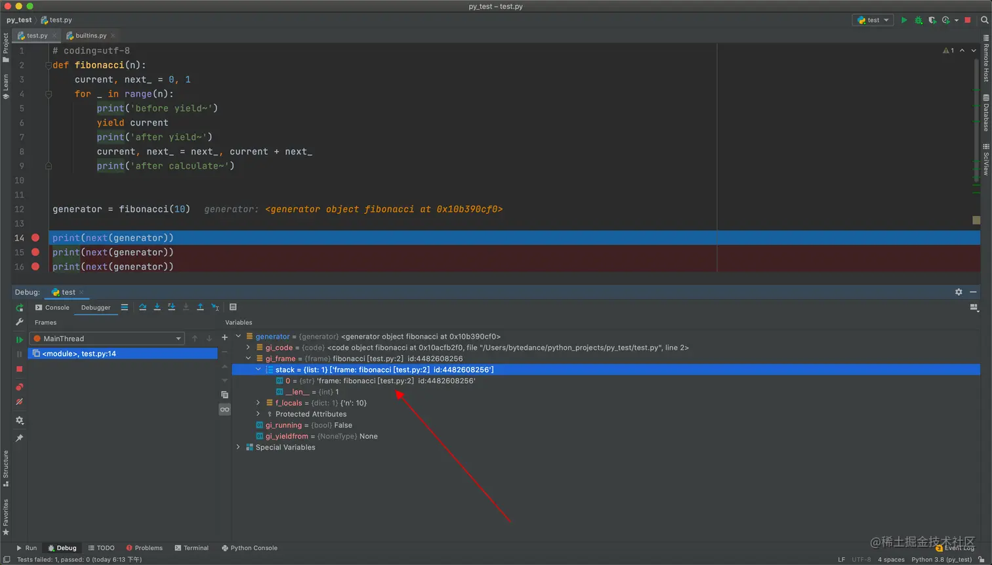Open View Breakpoints double red dots icon

(20, 387)
